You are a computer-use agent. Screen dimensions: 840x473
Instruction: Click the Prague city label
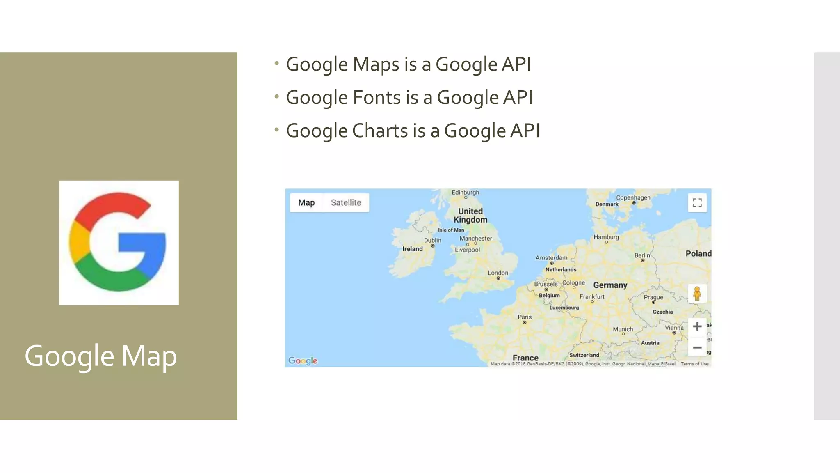653,297
